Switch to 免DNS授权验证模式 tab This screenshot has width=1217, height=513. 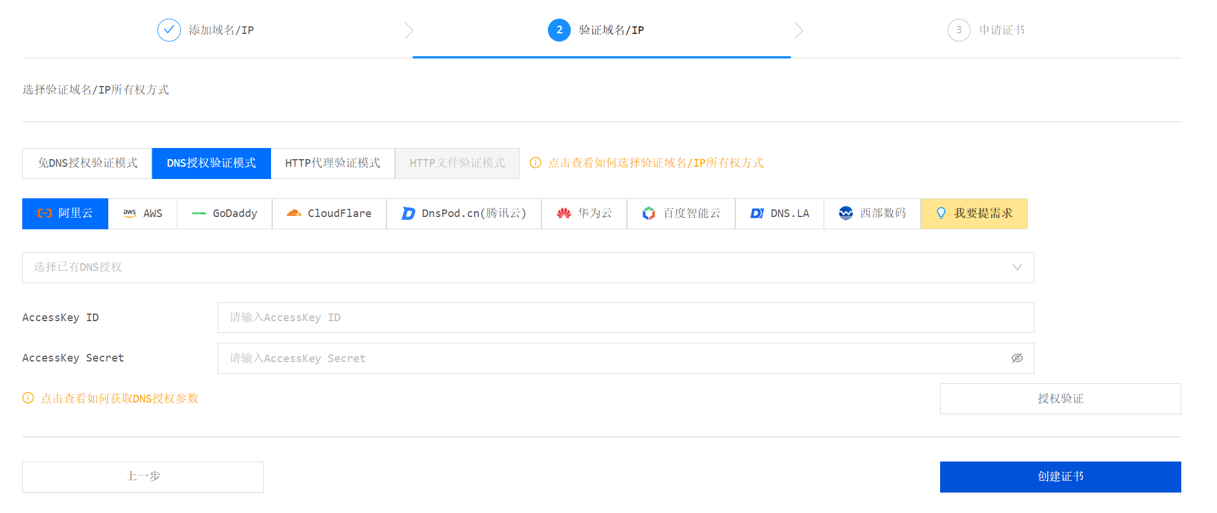click(x=87, y=163)
